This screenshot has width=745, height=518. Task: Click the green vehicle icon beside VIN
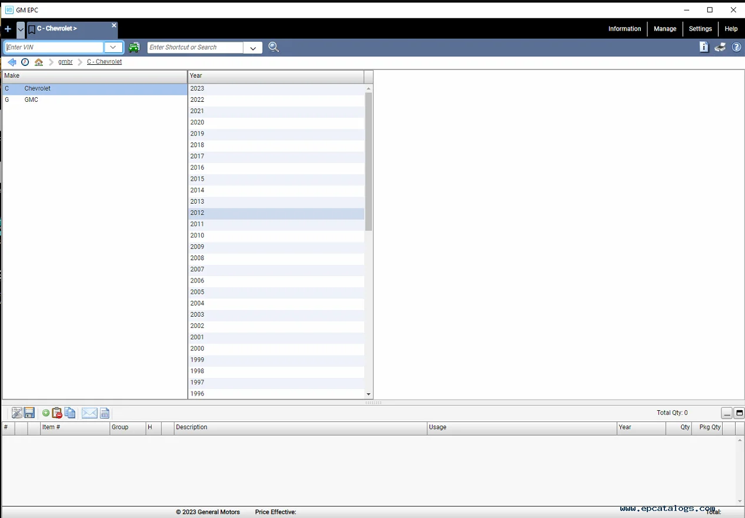[134, 47]
